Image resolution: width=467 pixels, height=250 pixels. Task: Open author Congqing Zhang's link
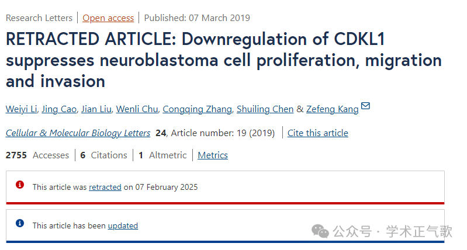pyautogui.click(x=197, y=109)
